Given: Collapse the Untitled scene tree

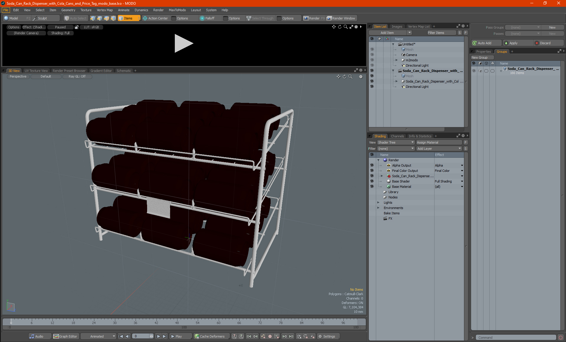Looking at the screenshot, I should [393, 44].
